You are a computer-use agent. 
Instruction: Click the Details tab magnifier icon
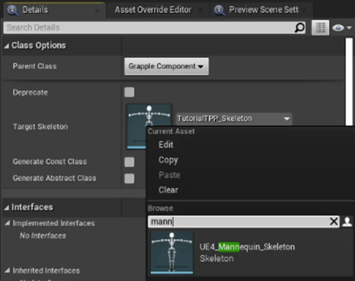(x=12, y=10)
